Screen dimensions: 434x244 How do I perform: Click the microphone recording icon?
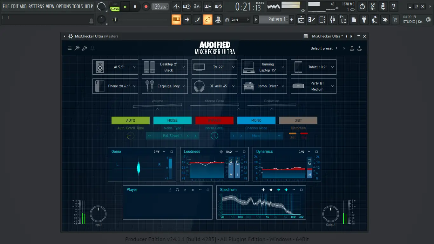click(383, 6)
